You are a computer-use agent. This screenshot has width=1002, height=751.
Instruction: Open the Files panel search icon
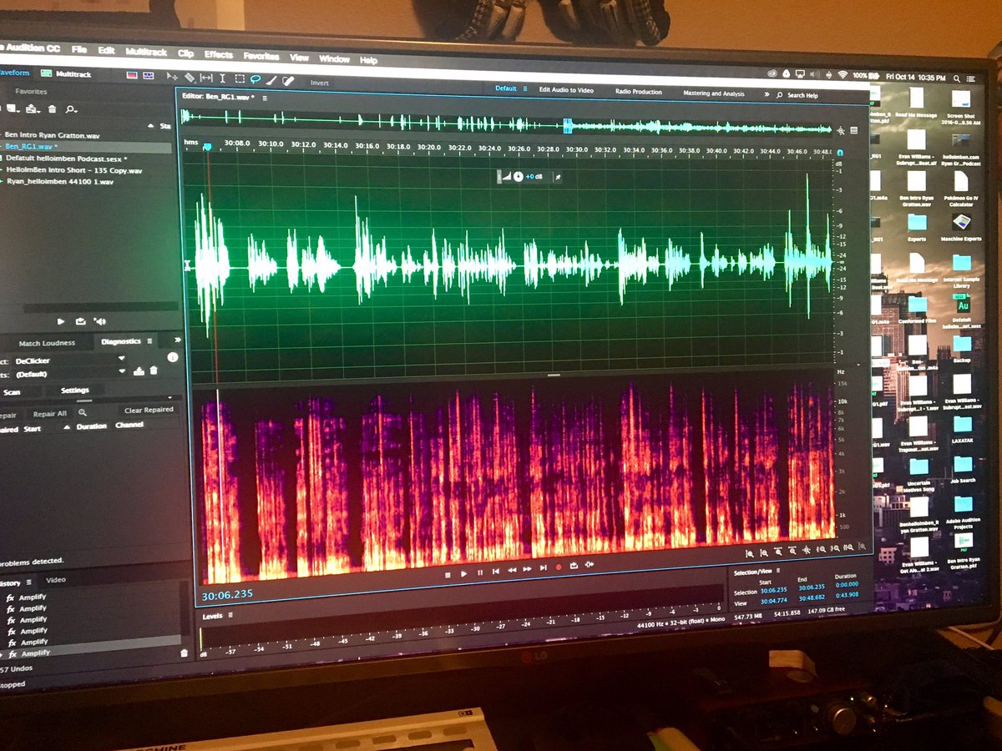click(71, 108)
